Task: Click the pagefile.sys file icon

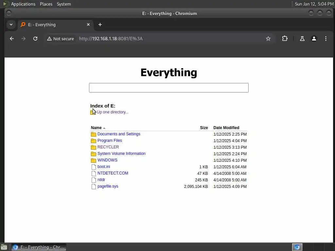Action: 94,187
